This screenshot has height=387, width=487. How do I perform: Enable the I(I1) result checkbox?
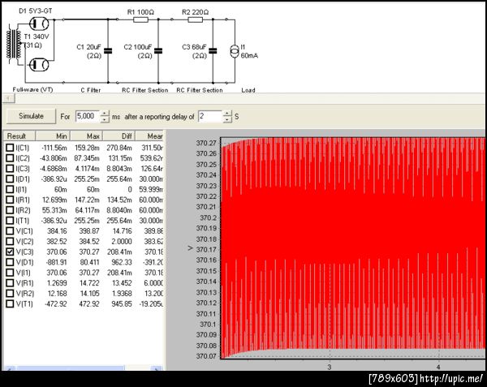(x=10, y=189)
